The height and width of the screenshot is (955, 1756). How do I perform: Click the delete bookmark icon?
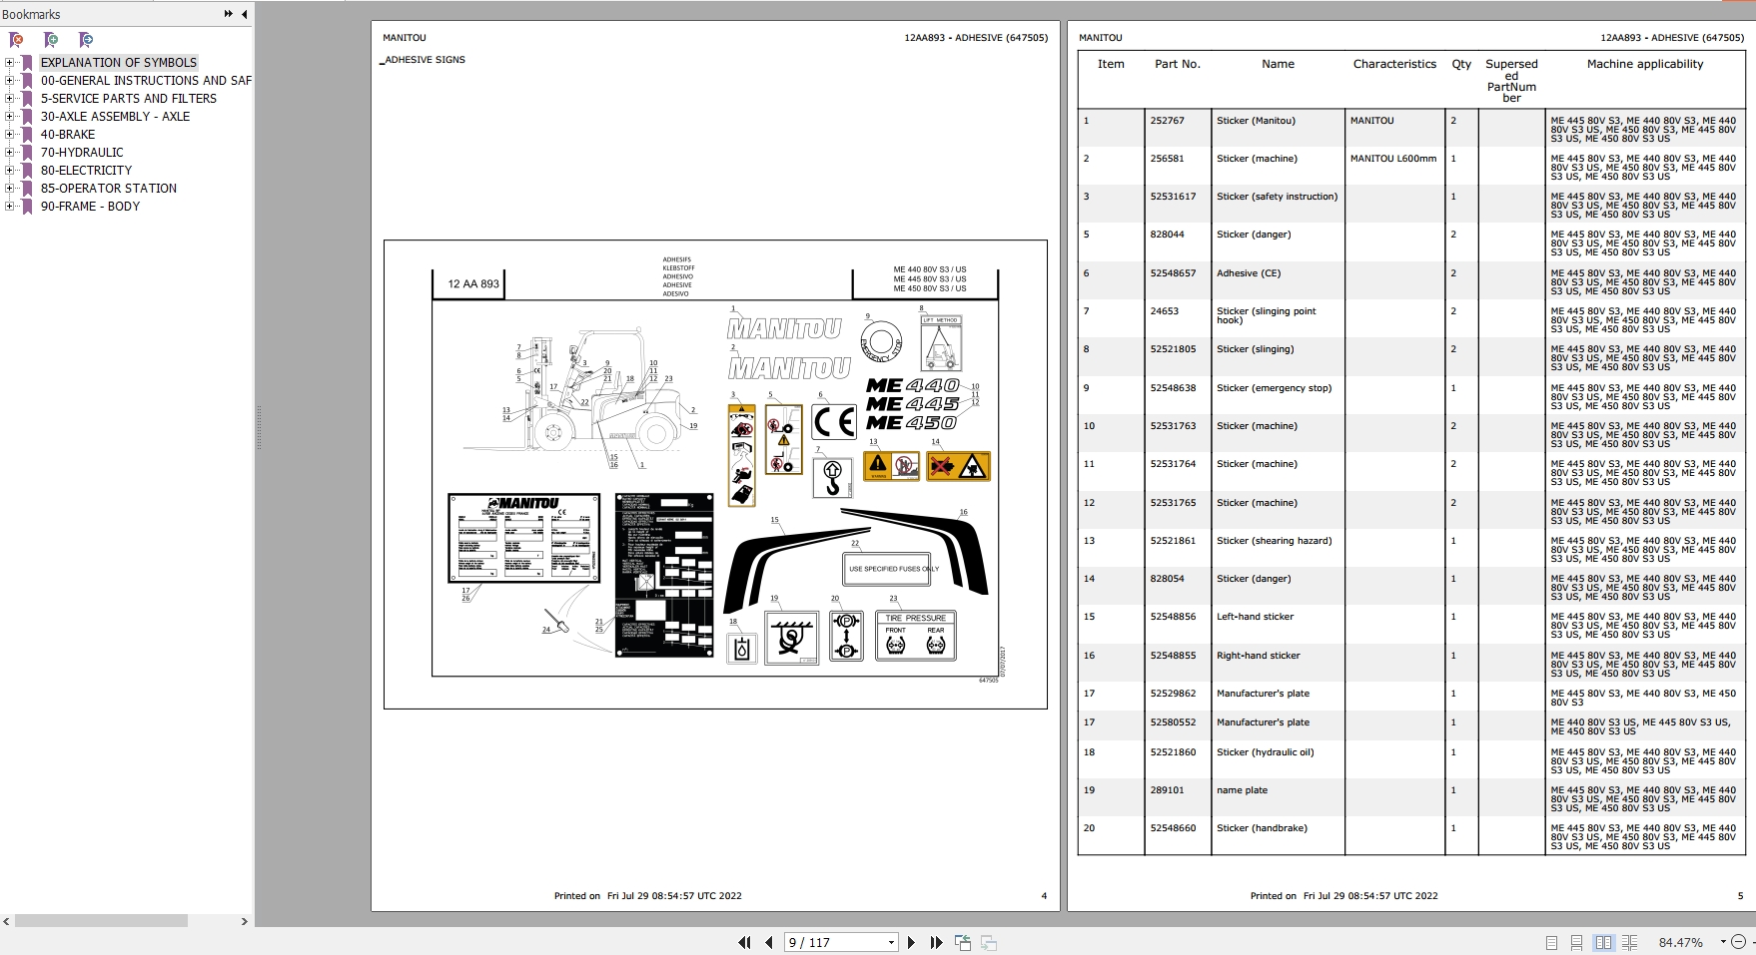pos(16,40)
